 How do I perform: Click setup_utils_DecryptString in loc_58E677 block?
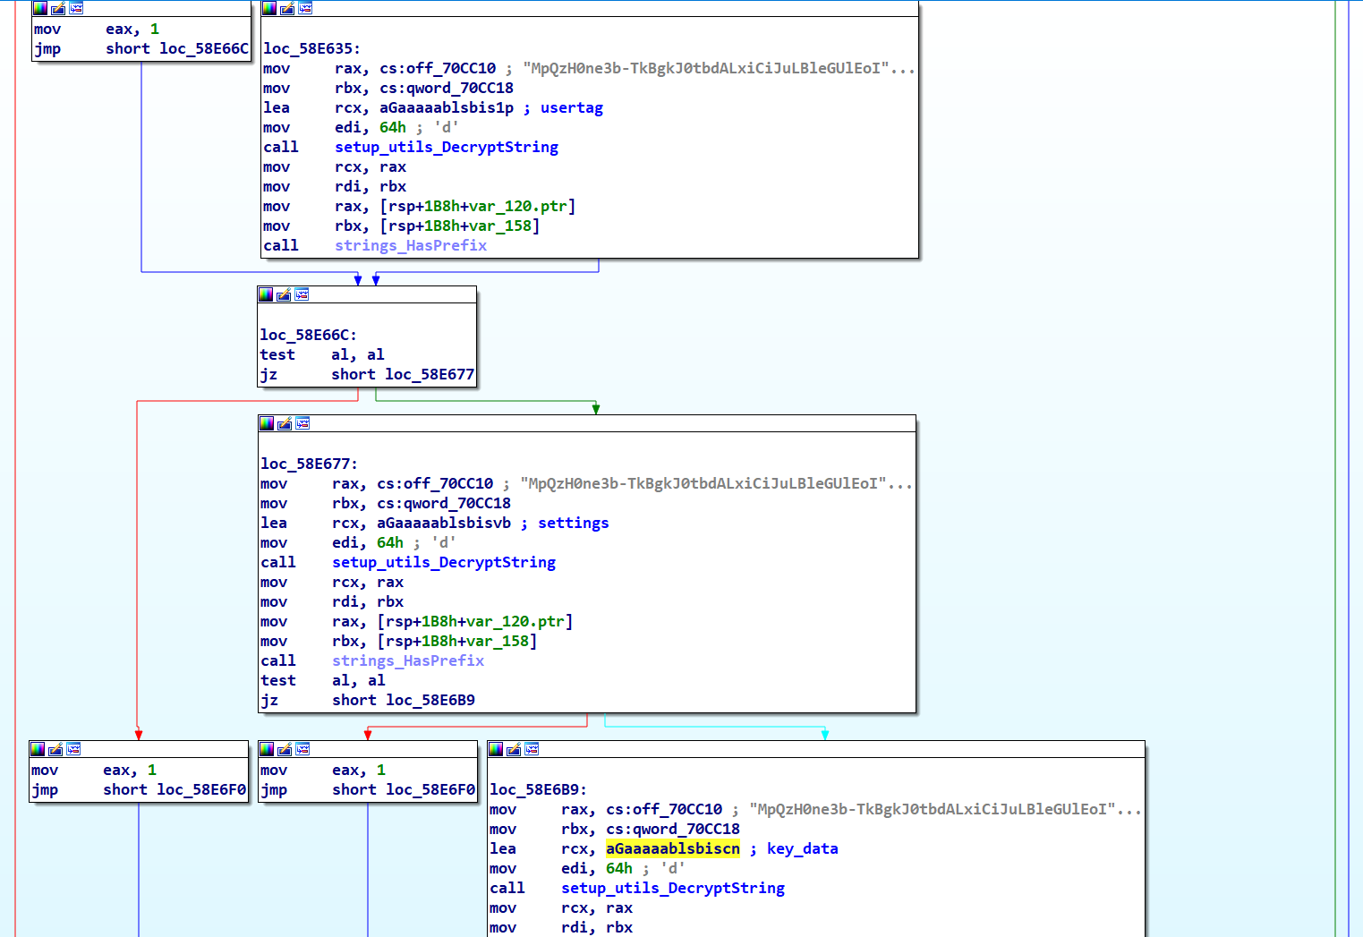444,562
